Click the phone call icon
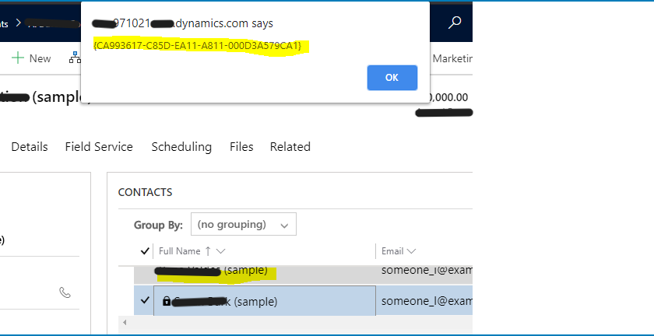654x336 pixels. click(65, 292)
